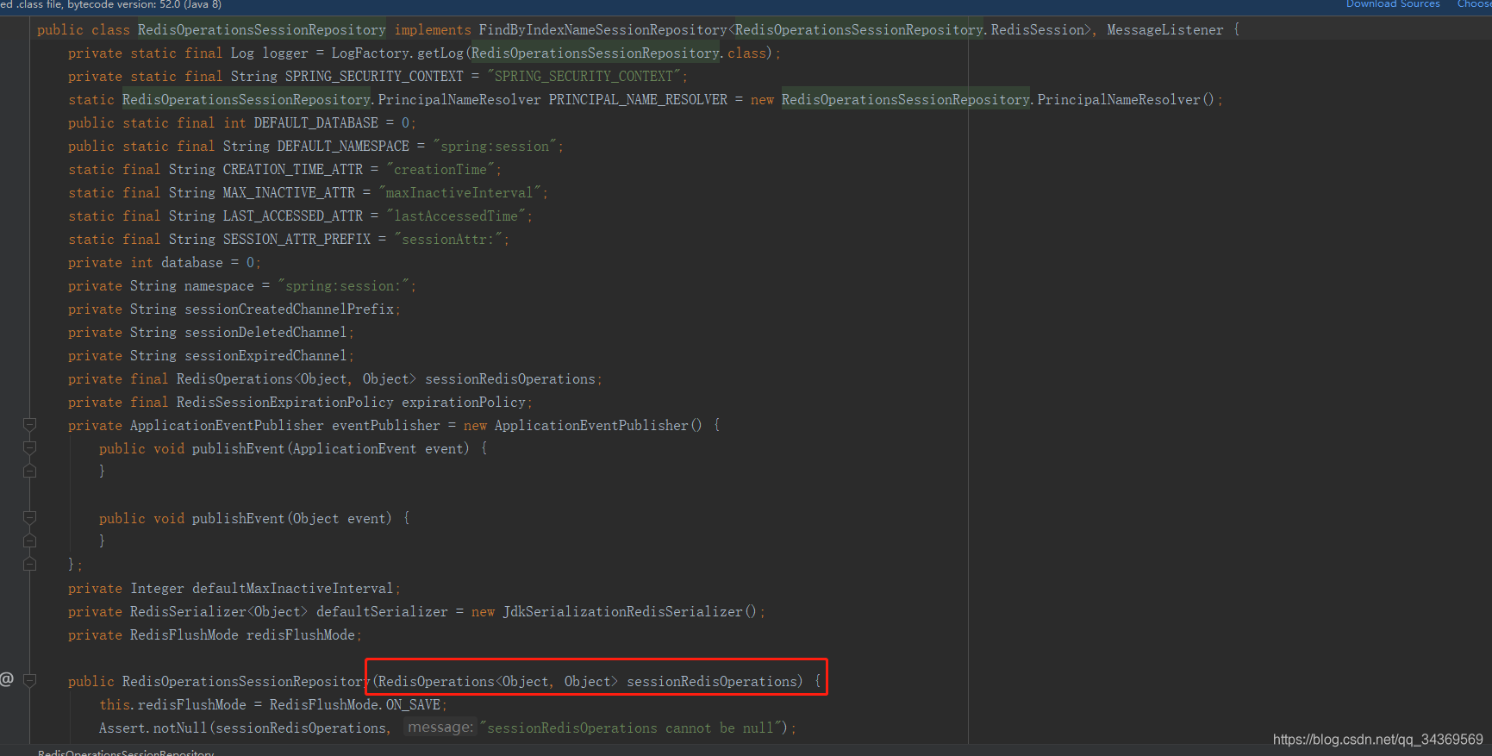
Task: Click the SESSION_ATTR_PREFIX constant
Action: pyautogui.click(x=297, y=240)
